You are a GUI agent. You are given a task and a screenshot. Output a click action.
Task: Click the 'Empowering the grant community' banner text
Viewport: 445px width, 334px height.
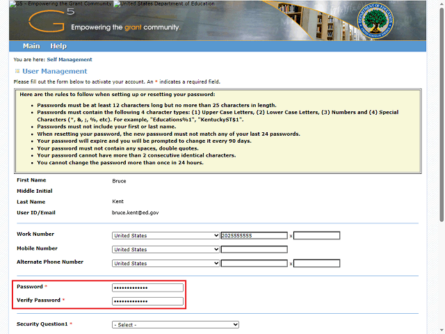click(125, 28)
